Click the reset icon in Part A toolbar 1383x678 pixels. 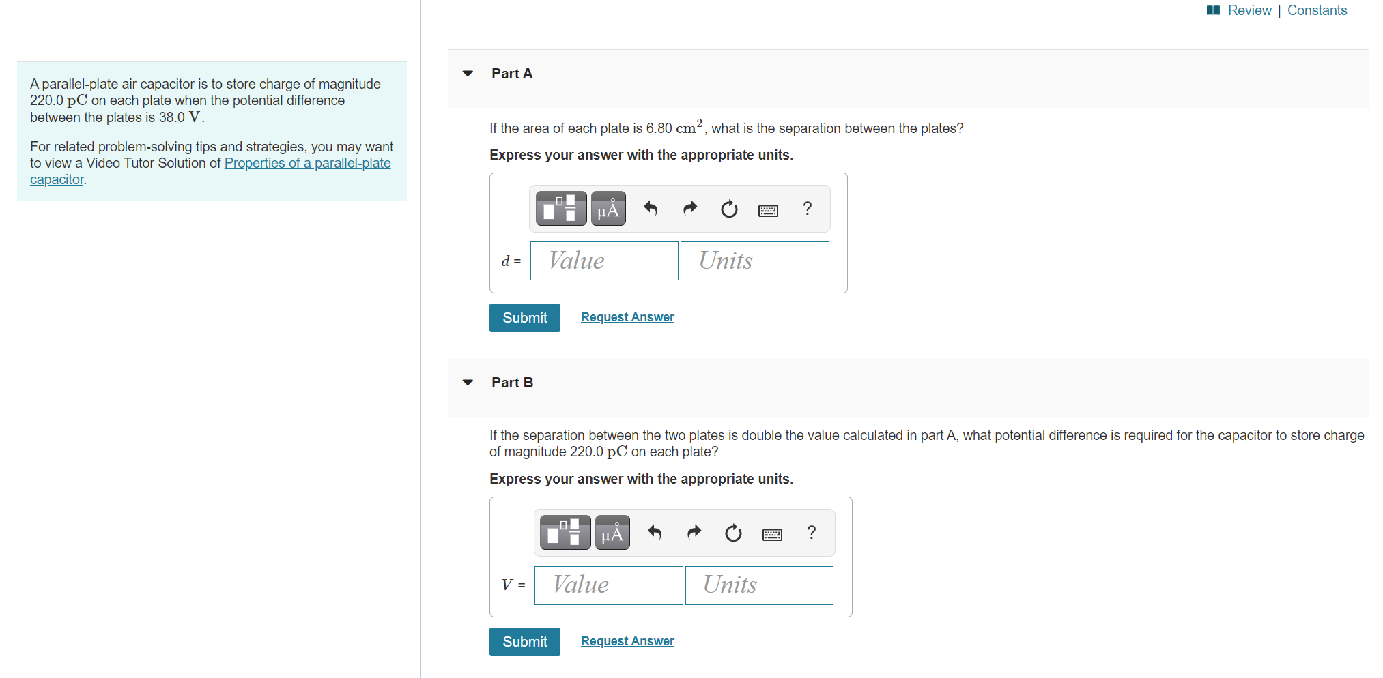[x=728, y=209]
